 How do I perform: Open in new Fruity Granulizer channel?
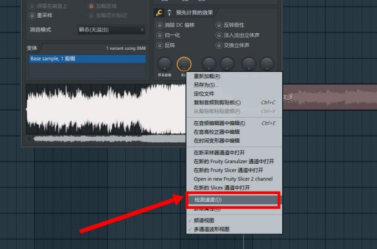click(x=234, y=162)
